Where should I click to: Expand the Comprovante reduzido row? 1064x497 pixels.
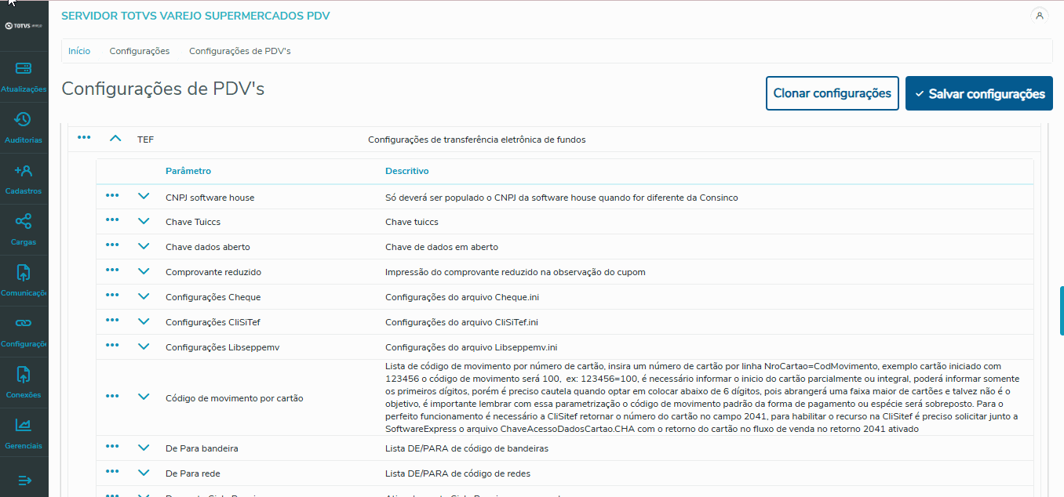144,270
